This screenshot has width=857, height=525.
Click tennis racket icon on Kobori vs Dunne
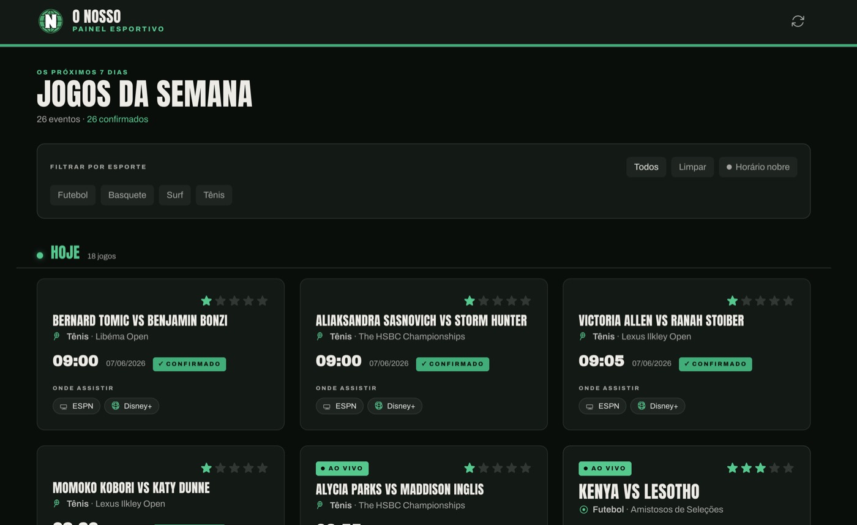pos(57,504)
